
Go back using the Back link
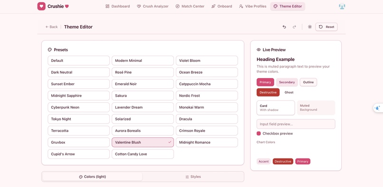[x=51, y=27]
